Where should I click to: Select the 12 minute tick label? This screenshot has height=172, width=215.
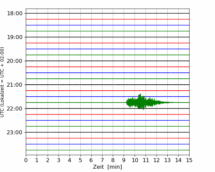click(156, 160)
